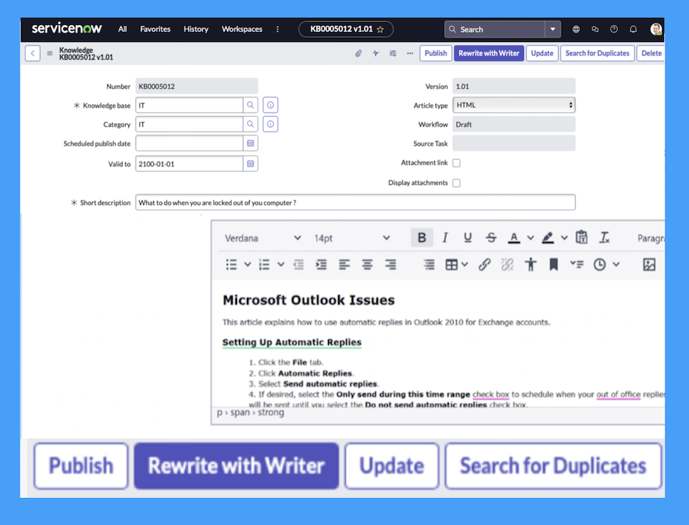This screenshot has width=689, height=525.
Task: Click the attachment paperclip icon in header
Action: (x=359, y=53)
